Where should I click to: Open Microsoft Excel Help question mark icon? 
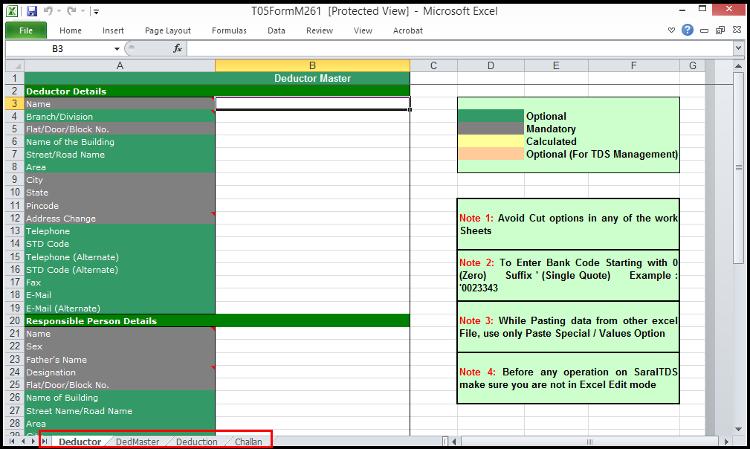tap(688, 30)
